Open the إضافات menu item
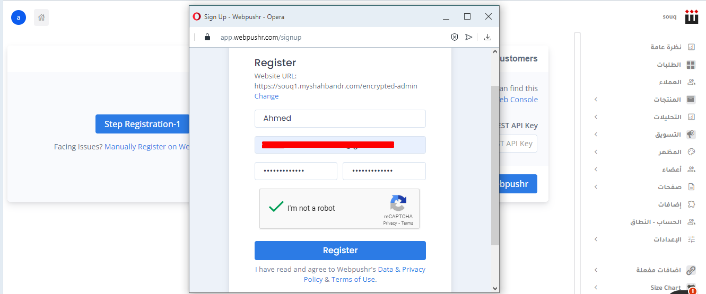 669,204
